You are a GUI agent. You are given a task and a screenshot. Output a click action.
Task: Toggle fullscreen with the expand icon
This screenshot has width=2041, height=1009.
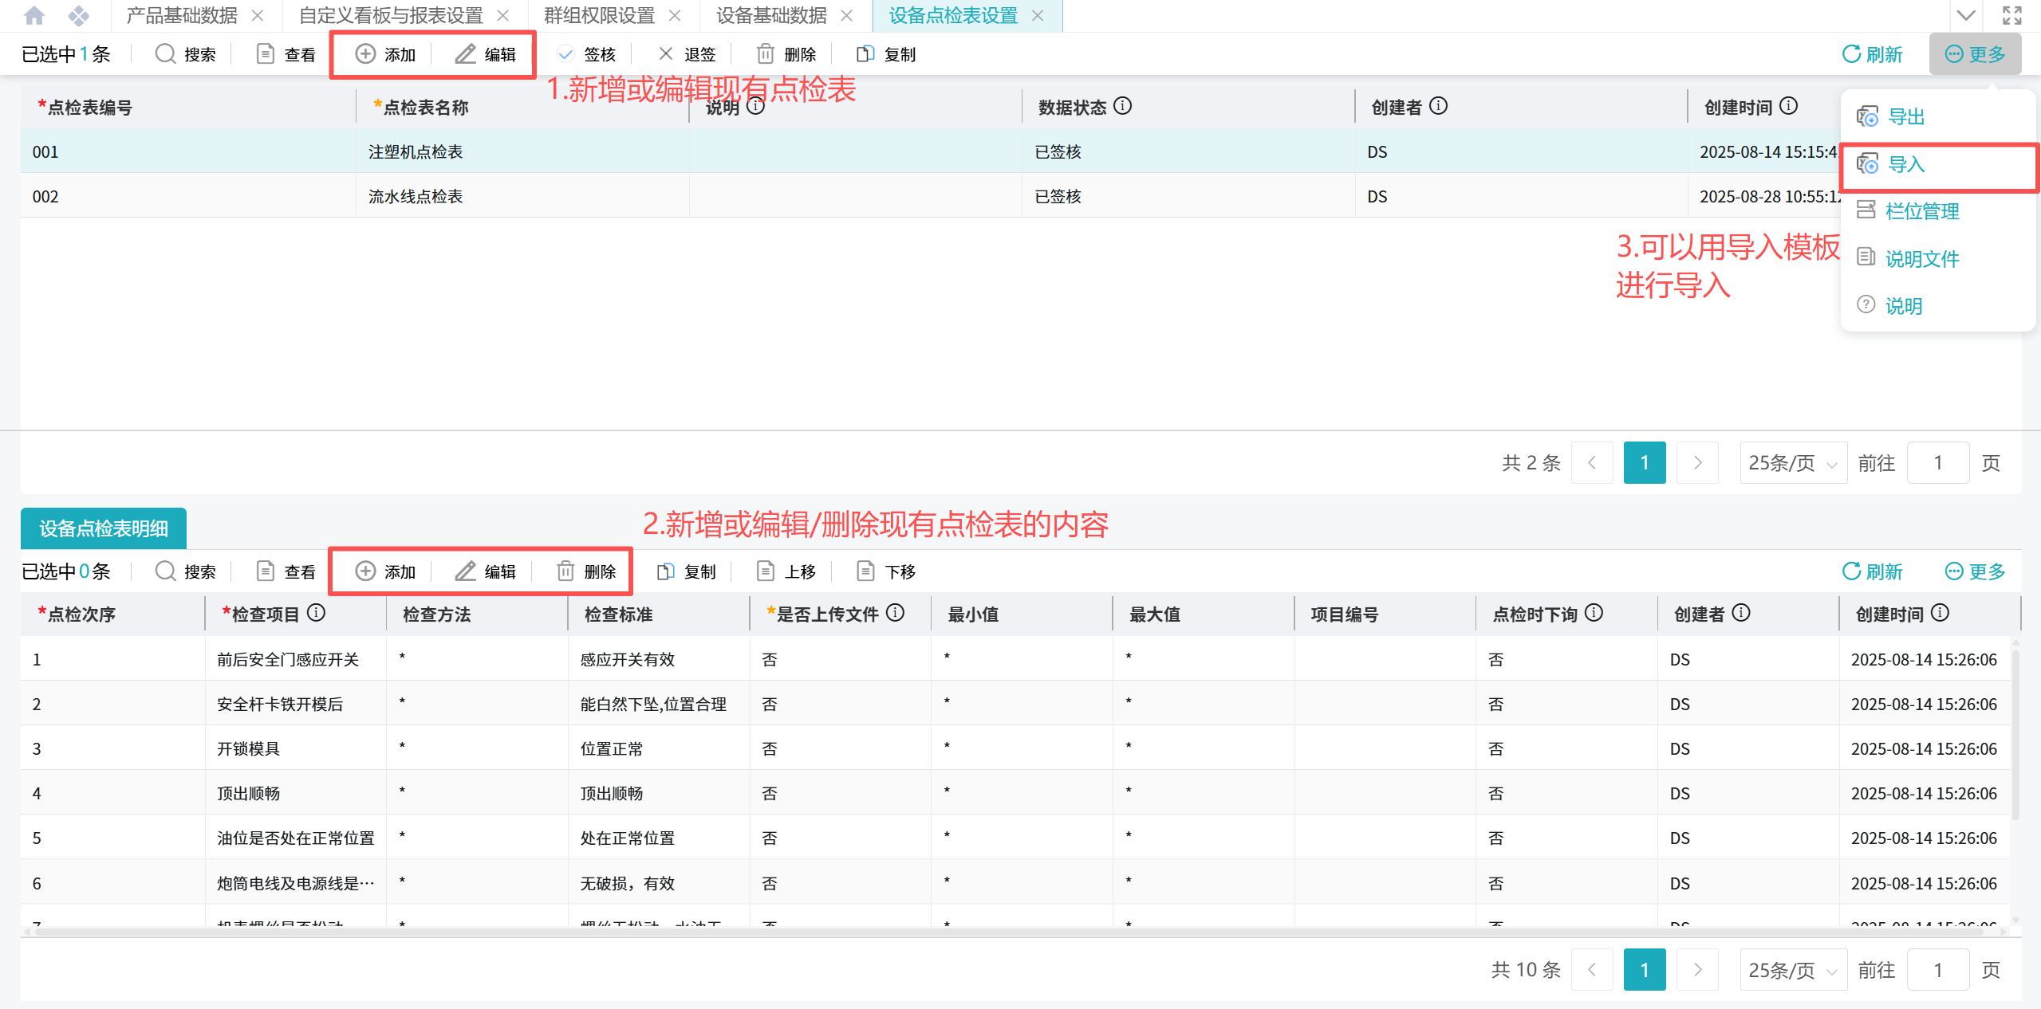(x=2012, y=16)
